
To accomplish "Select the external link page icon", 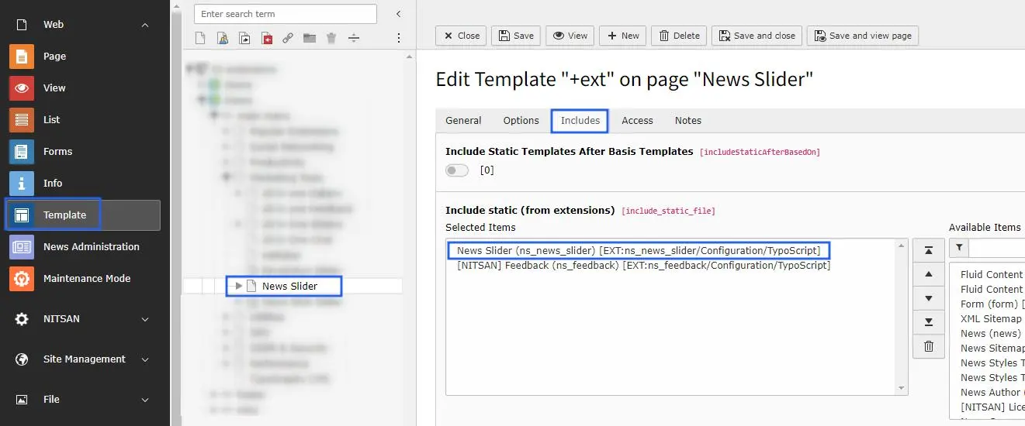I will pyautogui.click(x=288, y=38).
